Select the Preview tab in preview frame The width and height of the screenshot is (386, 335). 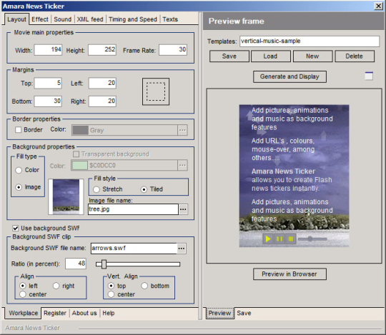pyautogui.click(x=220, y=313)
